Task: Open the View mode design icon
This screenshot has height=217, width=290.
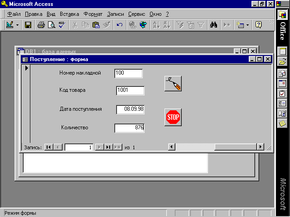Action: click(x=10, y=25)
